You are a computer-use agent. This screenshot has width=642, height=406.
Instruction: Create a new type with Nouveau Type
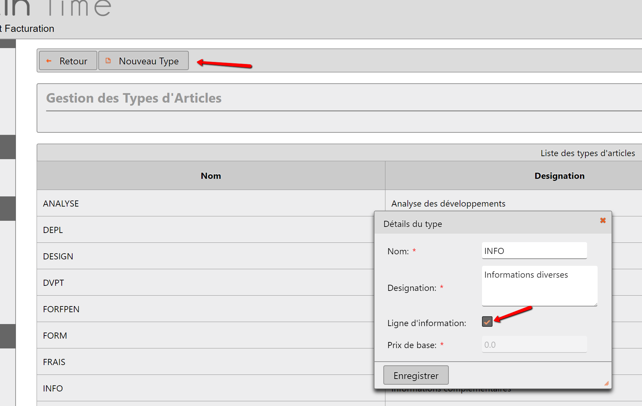143,61
